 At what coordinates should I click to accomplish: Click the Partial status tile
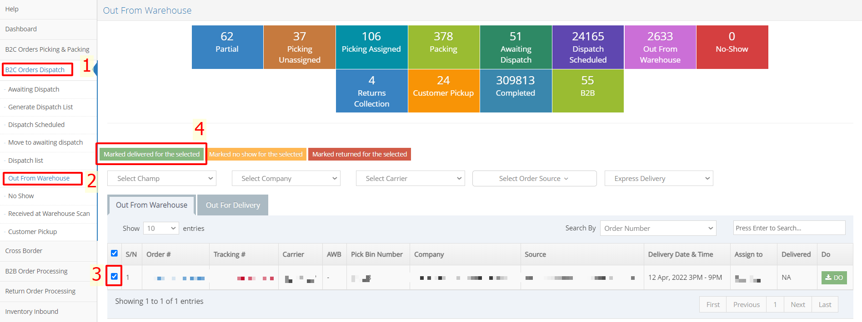point(227,47)
